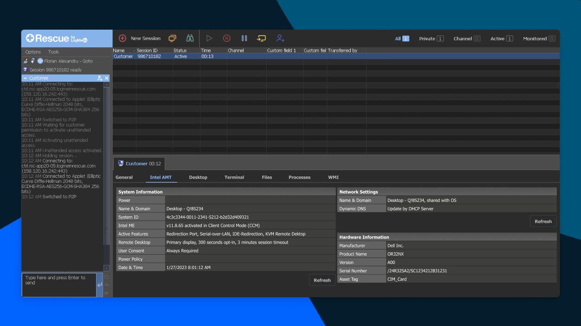Refresh the Network Settings panel
Screen dimensions: 581x326
tap(543, 221)
